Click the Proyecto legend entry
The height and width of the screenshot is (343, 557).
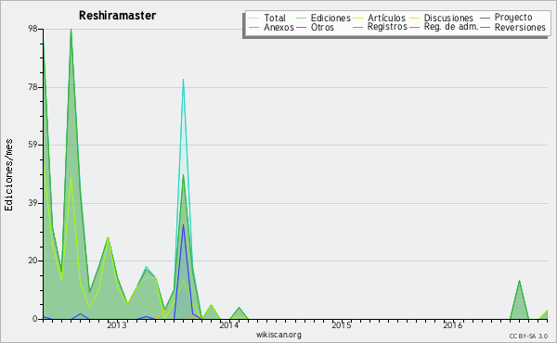pos(513,18)
